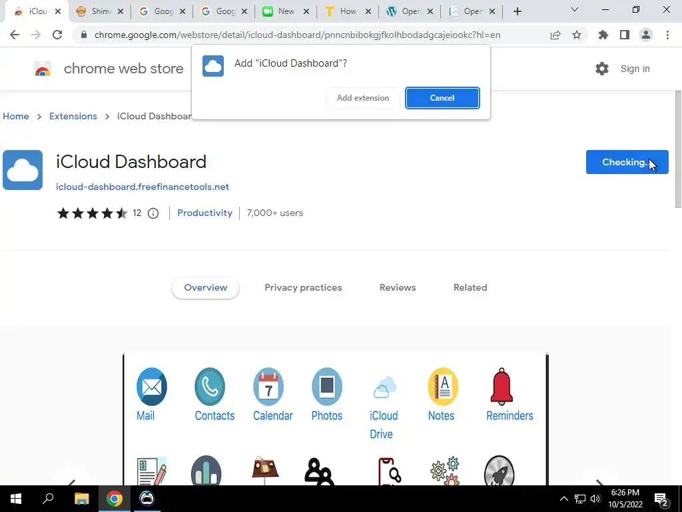Image resolution: width=682 pixels, height=512 pixels.
Task: Click the Notes notebook icon
Action: click(443, 387)
